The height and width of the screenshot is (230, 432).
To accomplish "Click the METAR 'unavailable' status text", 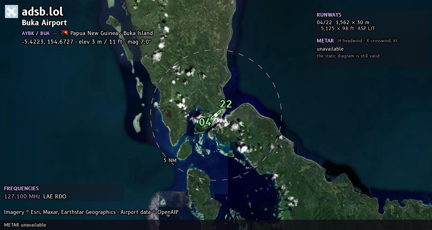I will click(330, 49).
